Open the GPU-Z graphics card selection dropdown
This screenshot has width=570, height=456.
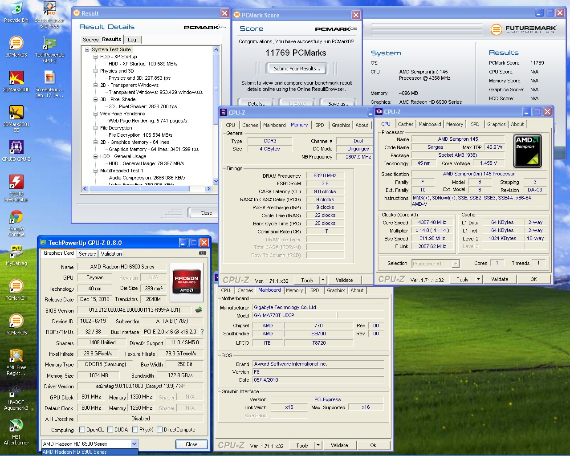pyautogui.click(x=134, y=444)
